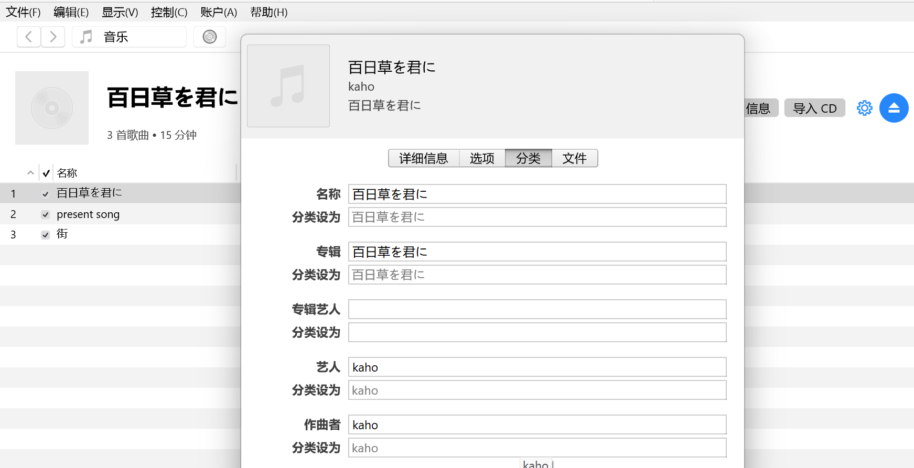Open the blue gear settings icon
914x468 pixels.
point(864,108)
